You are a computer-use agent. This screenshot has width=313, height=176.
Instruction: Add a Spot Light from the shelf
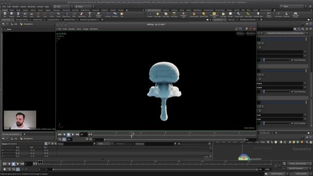tap(166, 14)
